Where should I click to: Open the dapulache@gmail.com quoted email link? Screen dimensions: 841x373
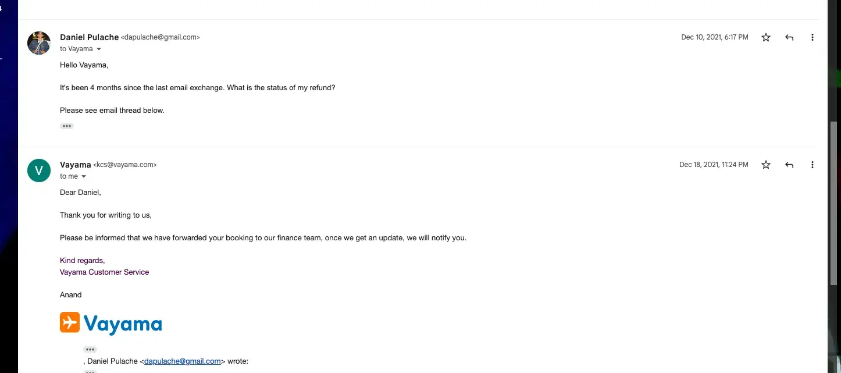182,361
